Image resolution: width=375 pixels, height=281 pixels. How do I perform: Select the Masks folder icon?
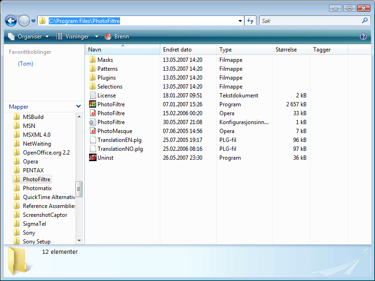point(92,60)
